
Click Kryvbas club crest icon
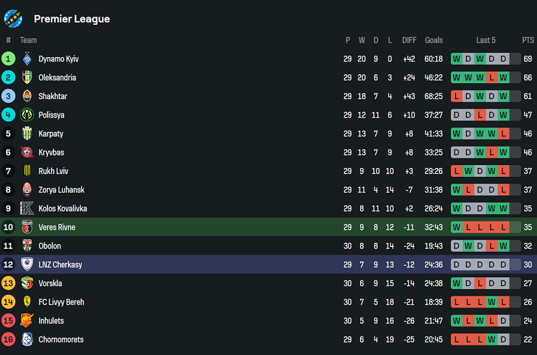[27, 152]
